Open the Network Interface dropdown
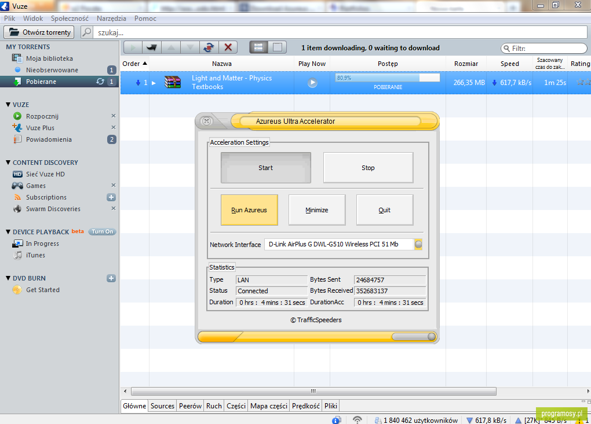 (418, 244)
